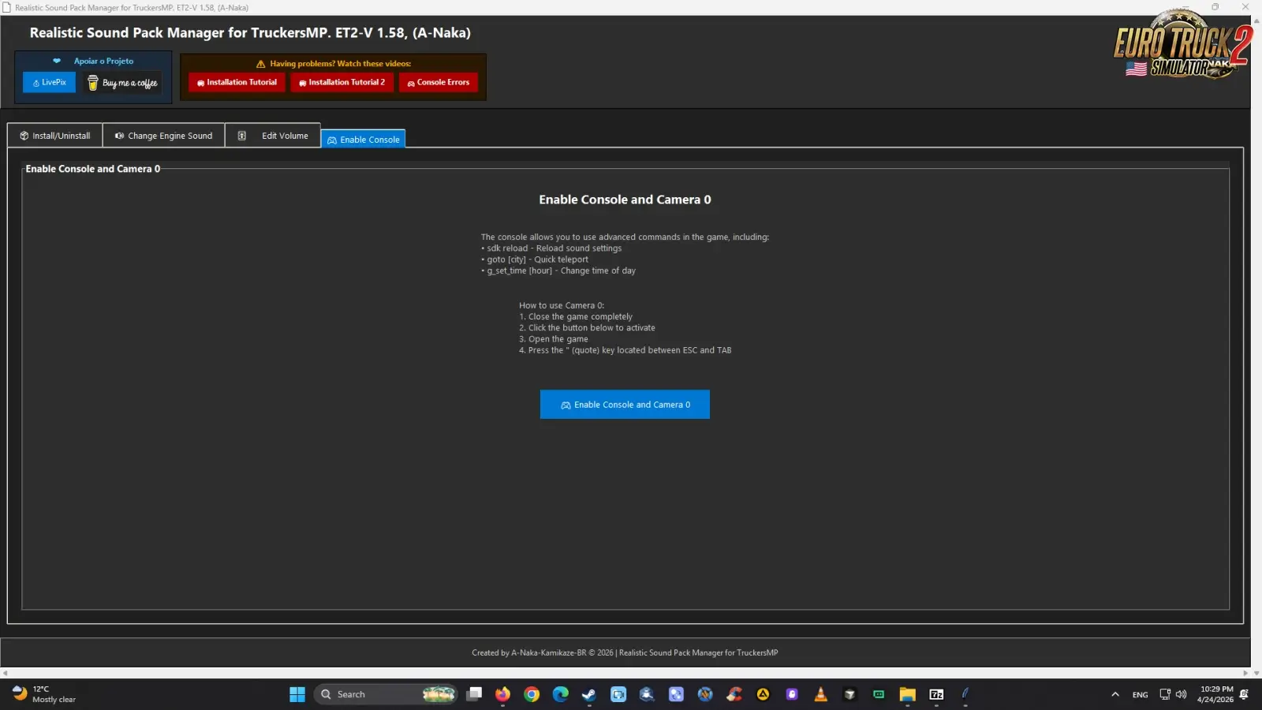1262x710 pixels.
Task: Open File Explorer from the taskbar
Action: (907, 694)
